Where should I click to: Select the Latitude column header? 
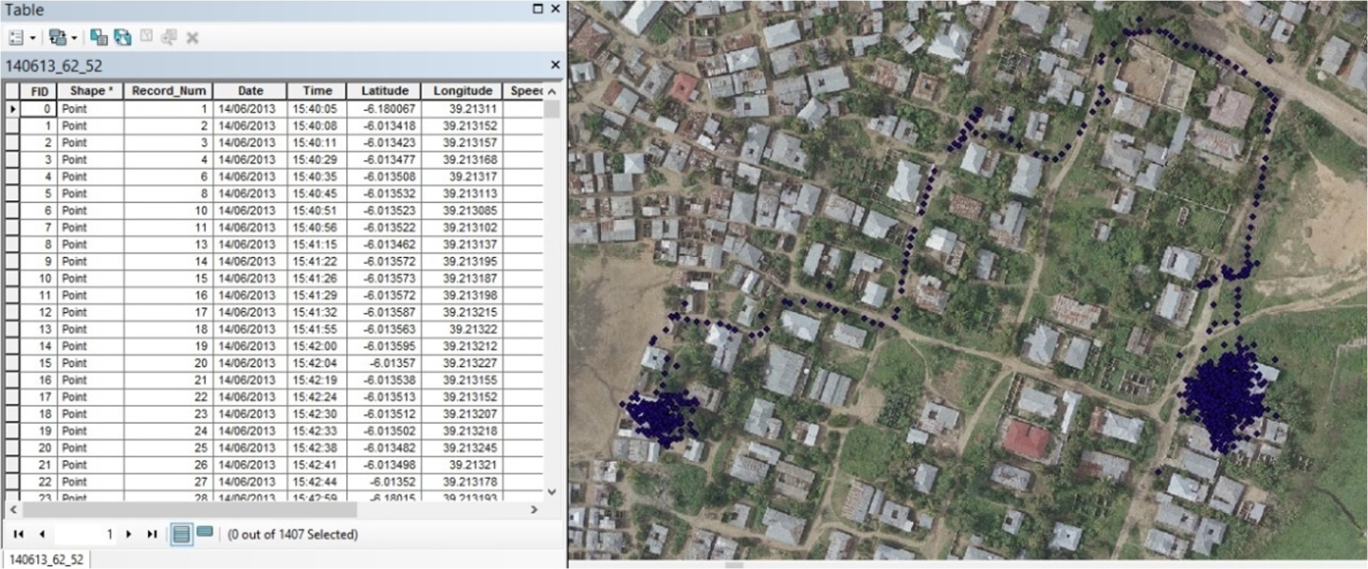pos(384,91)
